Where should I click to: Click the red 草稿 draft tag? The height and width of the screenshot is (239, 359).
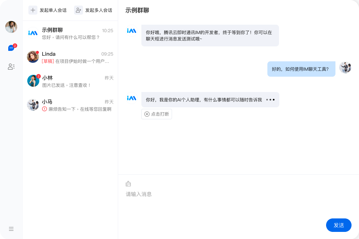(48, 61)
